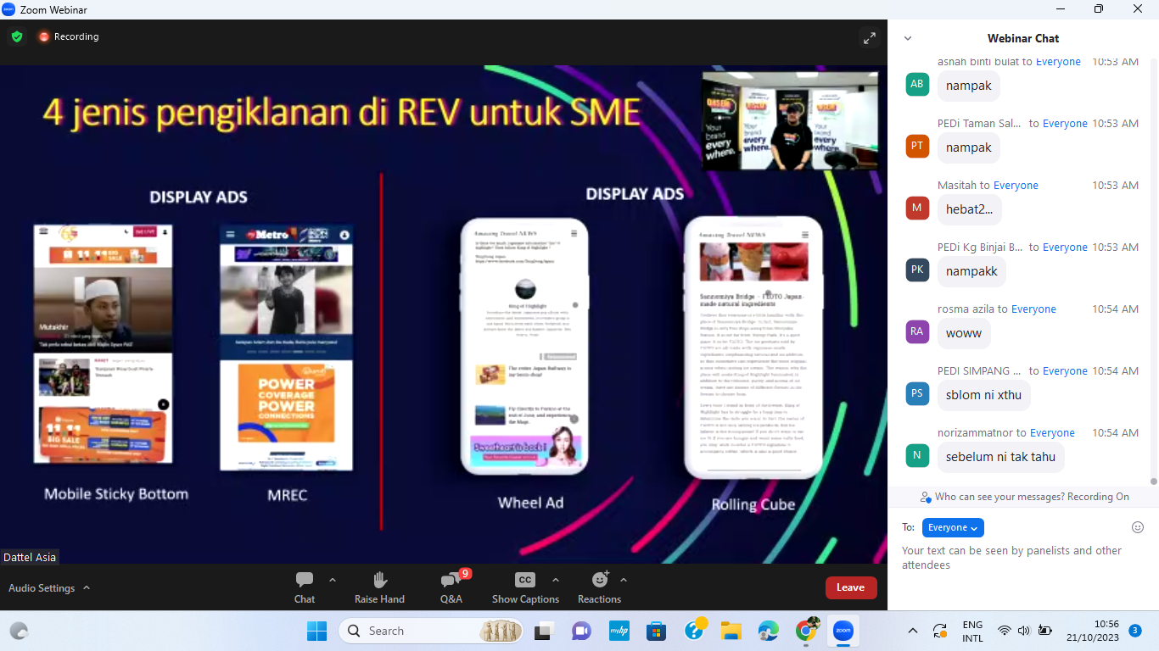
Task: Open the emoji picker in chat
Action: point(1138,527)
